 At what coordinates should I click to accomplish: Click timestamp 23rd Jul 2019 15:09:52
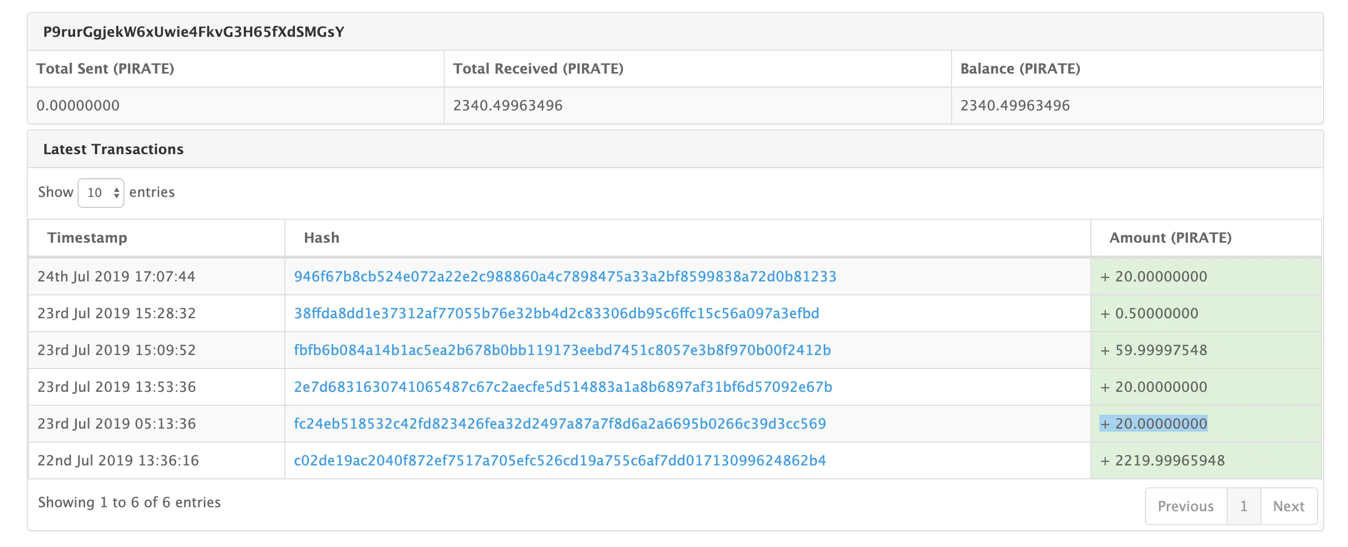point(116,350)
